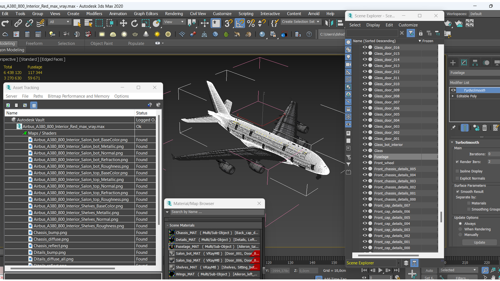Image resolution: width=500 pixels, height=281 pixels.
Task: Open the Create Selection Set dropdown
Action: coord(301,22)
